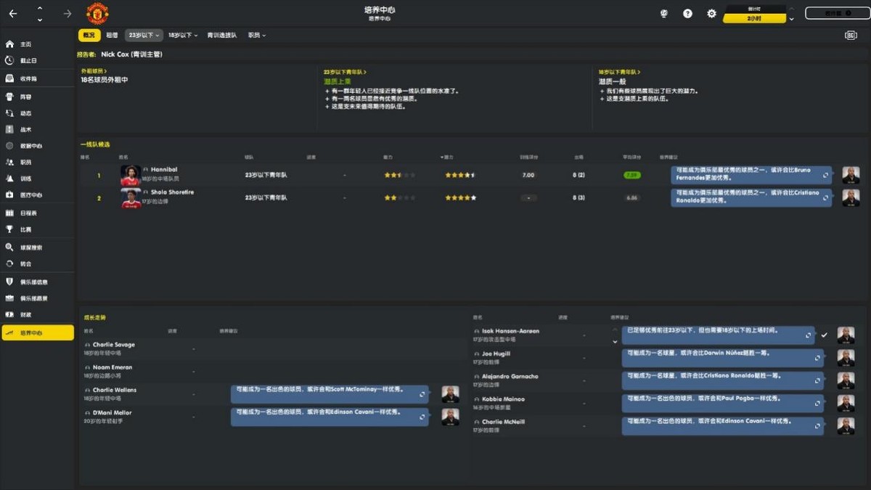
Task: Open the settings gear icon
Action: coord(711,14)
